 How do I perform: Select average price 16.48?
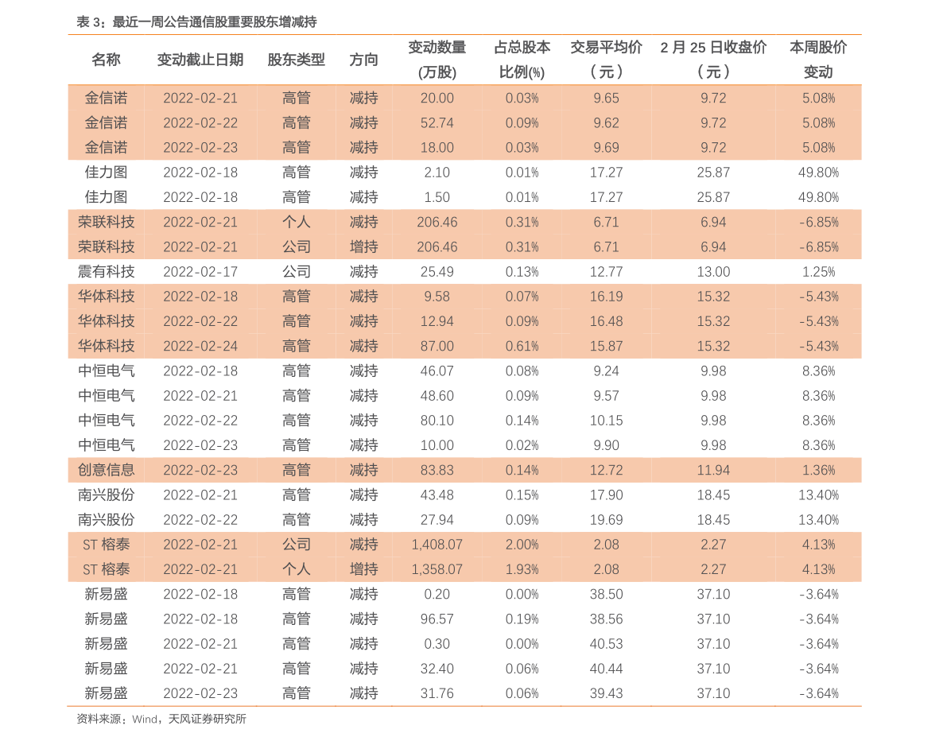coord(606,321)
